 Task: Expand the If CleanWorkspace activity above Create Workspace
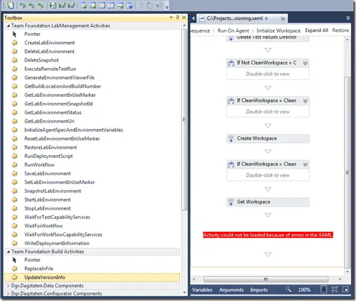coord(306,101)
